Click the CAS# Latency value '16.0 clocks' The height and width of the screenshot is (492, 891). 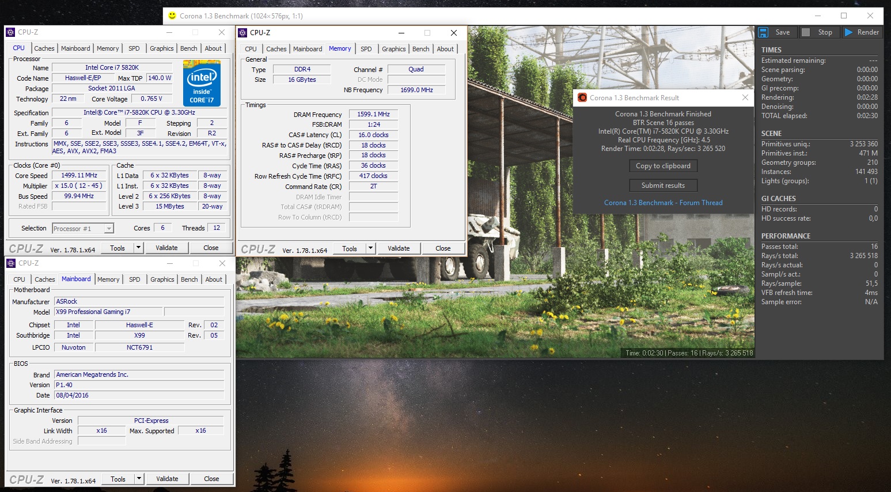374,135
